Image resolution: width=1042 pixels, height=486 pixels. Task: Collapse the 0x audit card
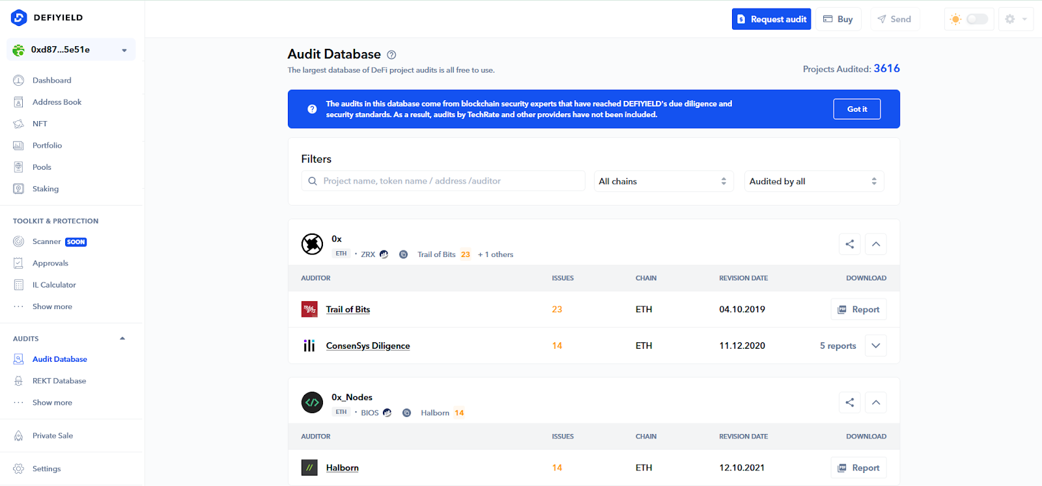coord(876,244)
